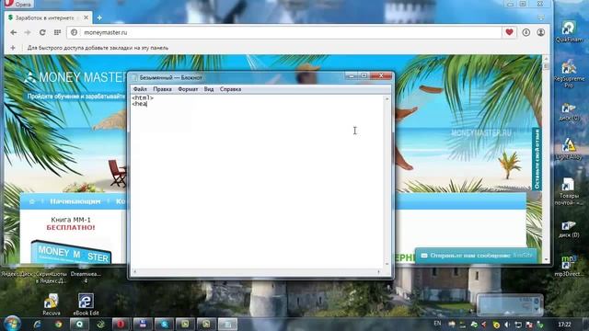Screen dimensions: 589x331
Task: Close the 'Заработок в интернете' tab
Action: point(86,17)
